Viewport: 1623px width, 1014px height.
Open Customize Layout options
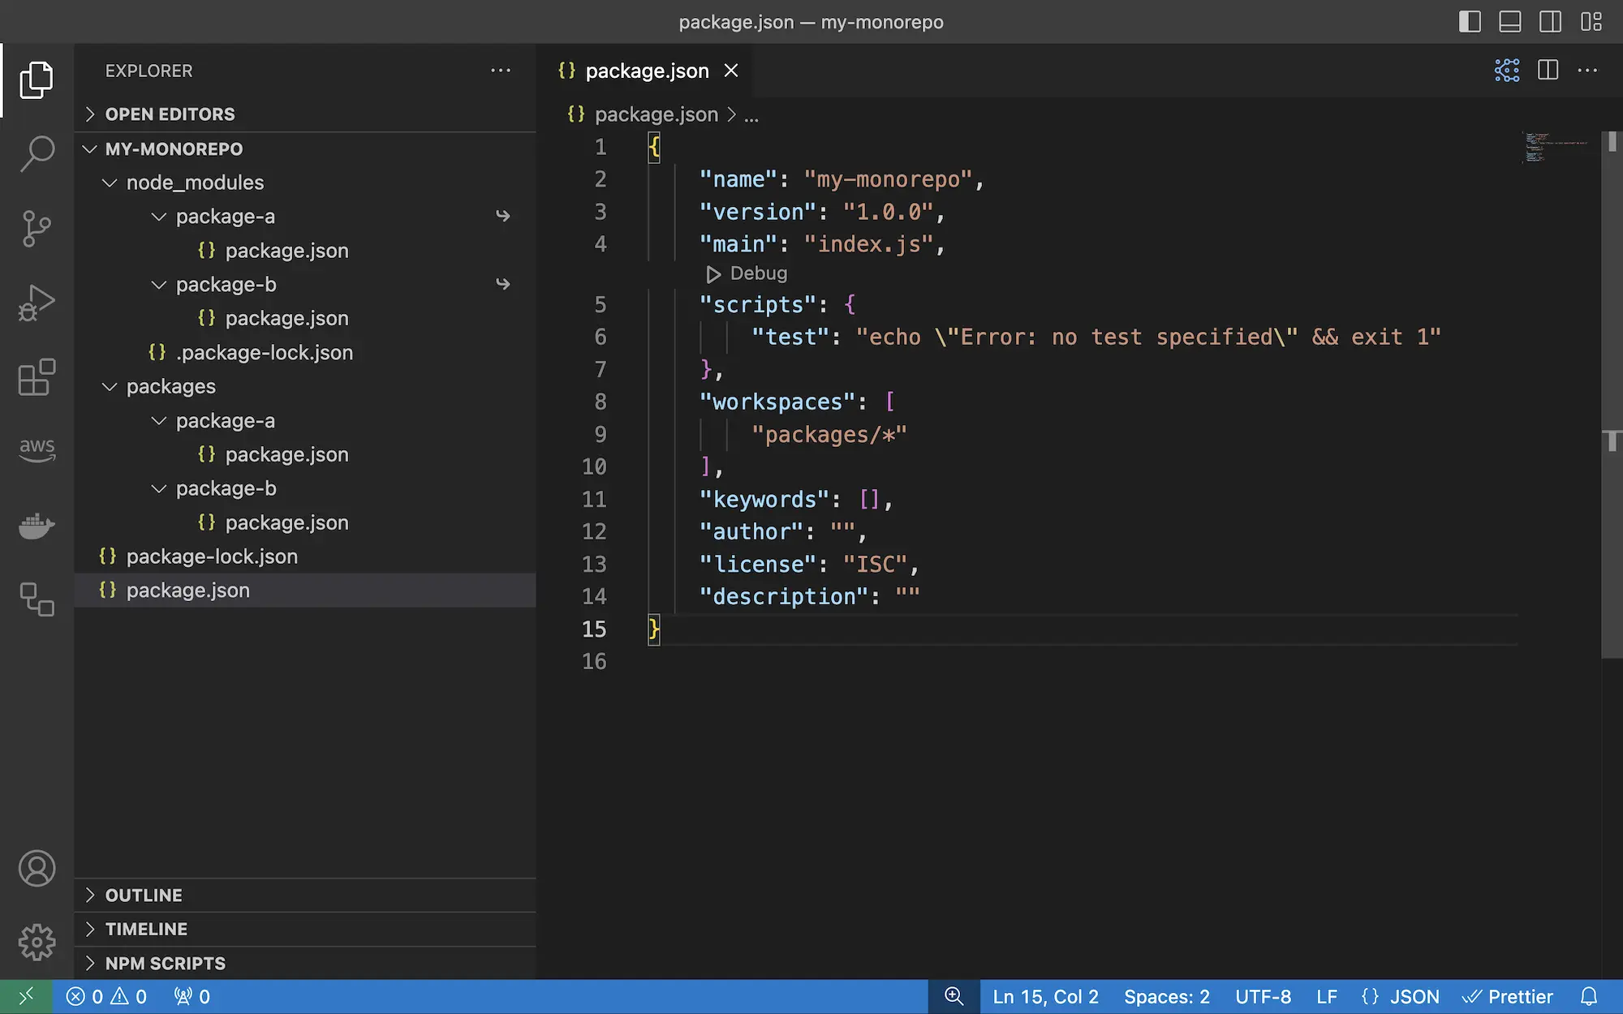1591,22
